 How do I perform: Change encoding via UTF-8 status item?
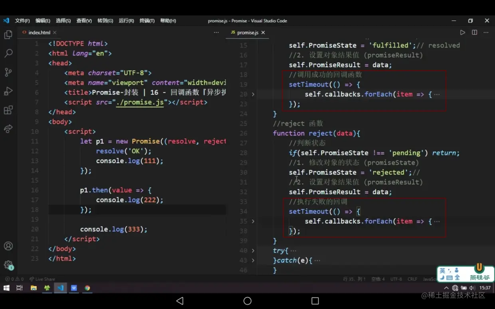396,279
